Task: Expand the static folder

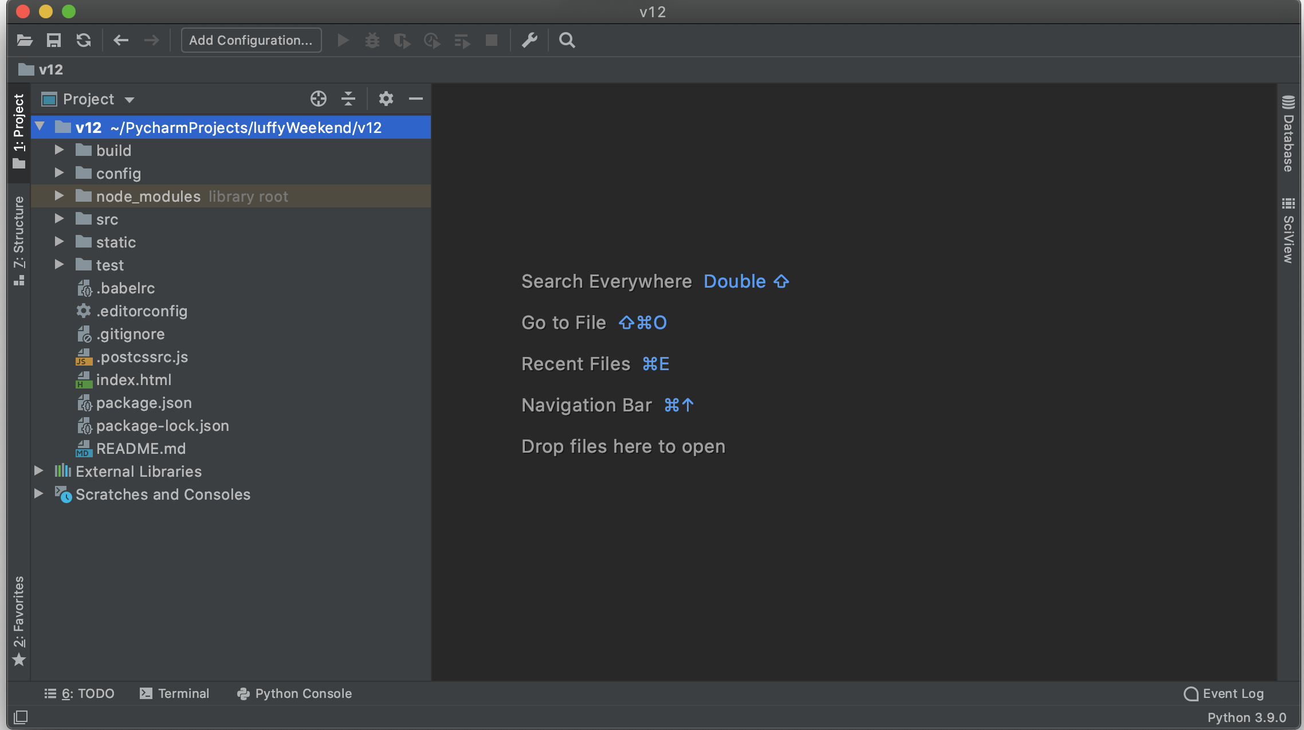Action: [59, 241]
